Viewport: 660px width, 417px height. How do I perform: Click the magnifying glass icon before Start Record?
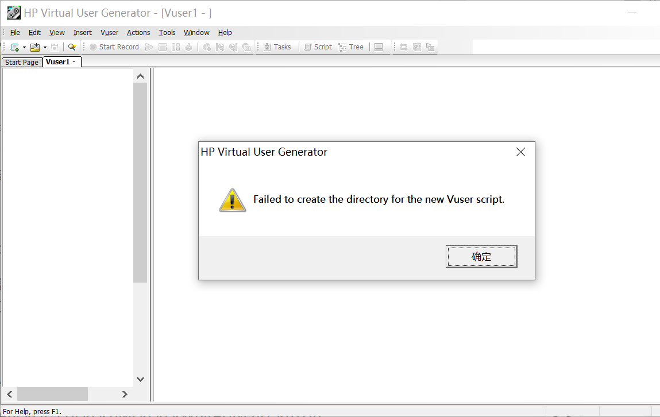click(x=72, y=47)
